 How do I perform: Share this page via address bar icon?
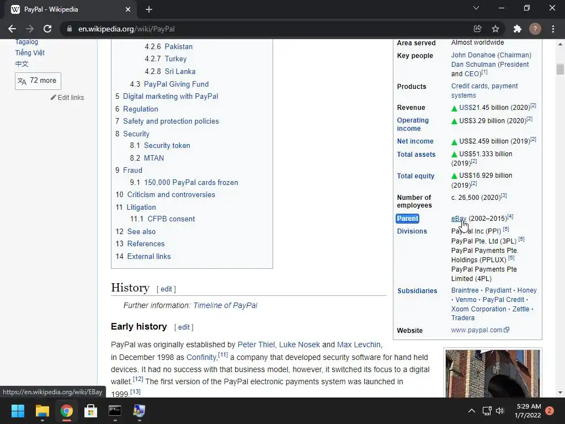coord(477,29)
